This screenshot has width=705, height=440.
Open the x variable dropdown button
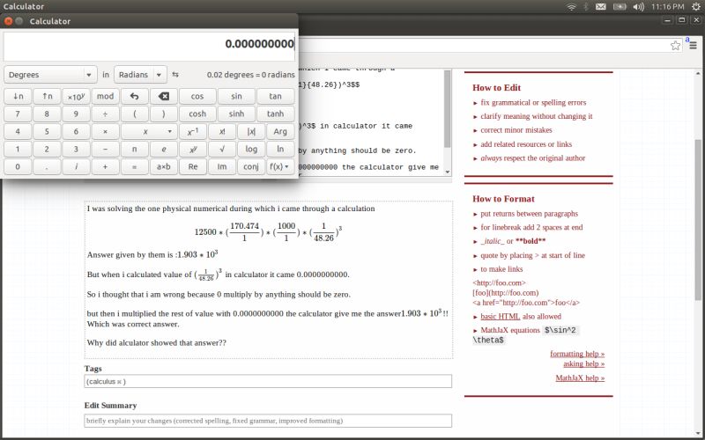pyautogui.click(x=149, y=131)
